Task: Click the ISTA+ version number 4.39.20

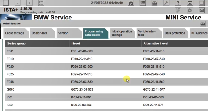Action: [26, 9]
